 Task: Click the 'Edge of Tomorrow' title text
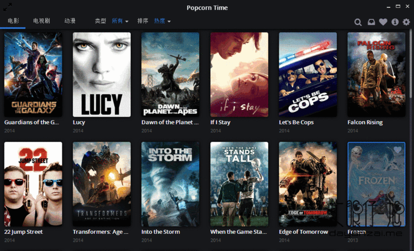(304, 232)
